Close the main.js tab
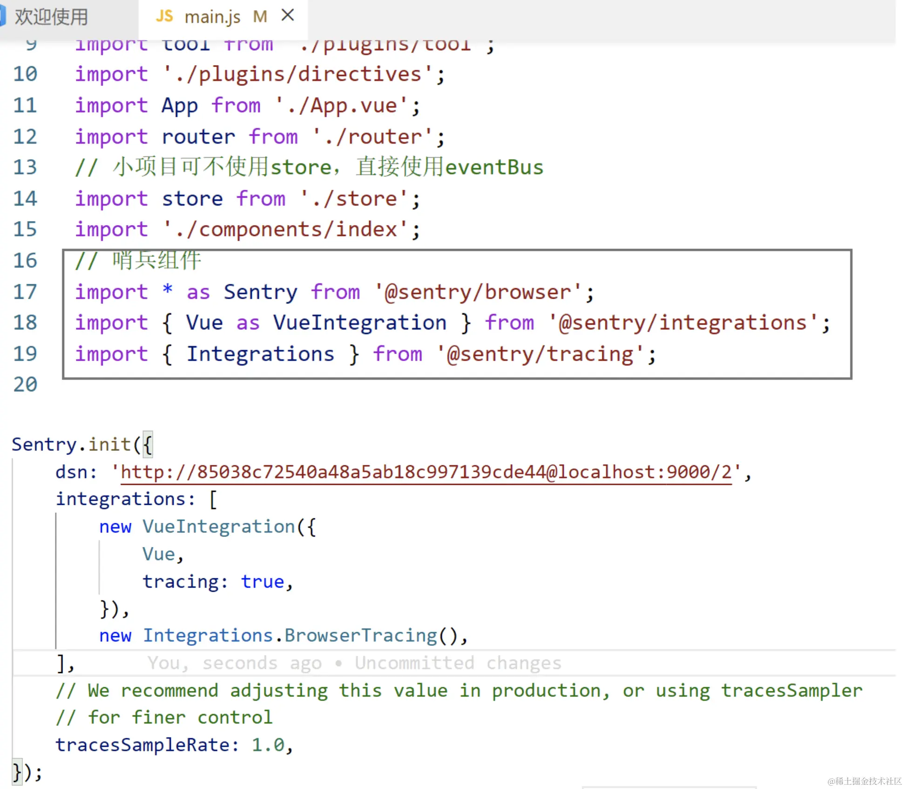Screen dimensions: 905x789 coord(288,15)
